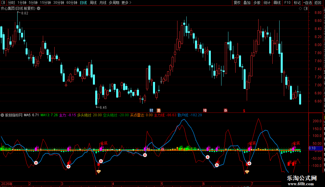Image resolution: width=325 pixels, height=187 pixels.
Task: Select the 1分钟 period
Action: coord(22,3)
